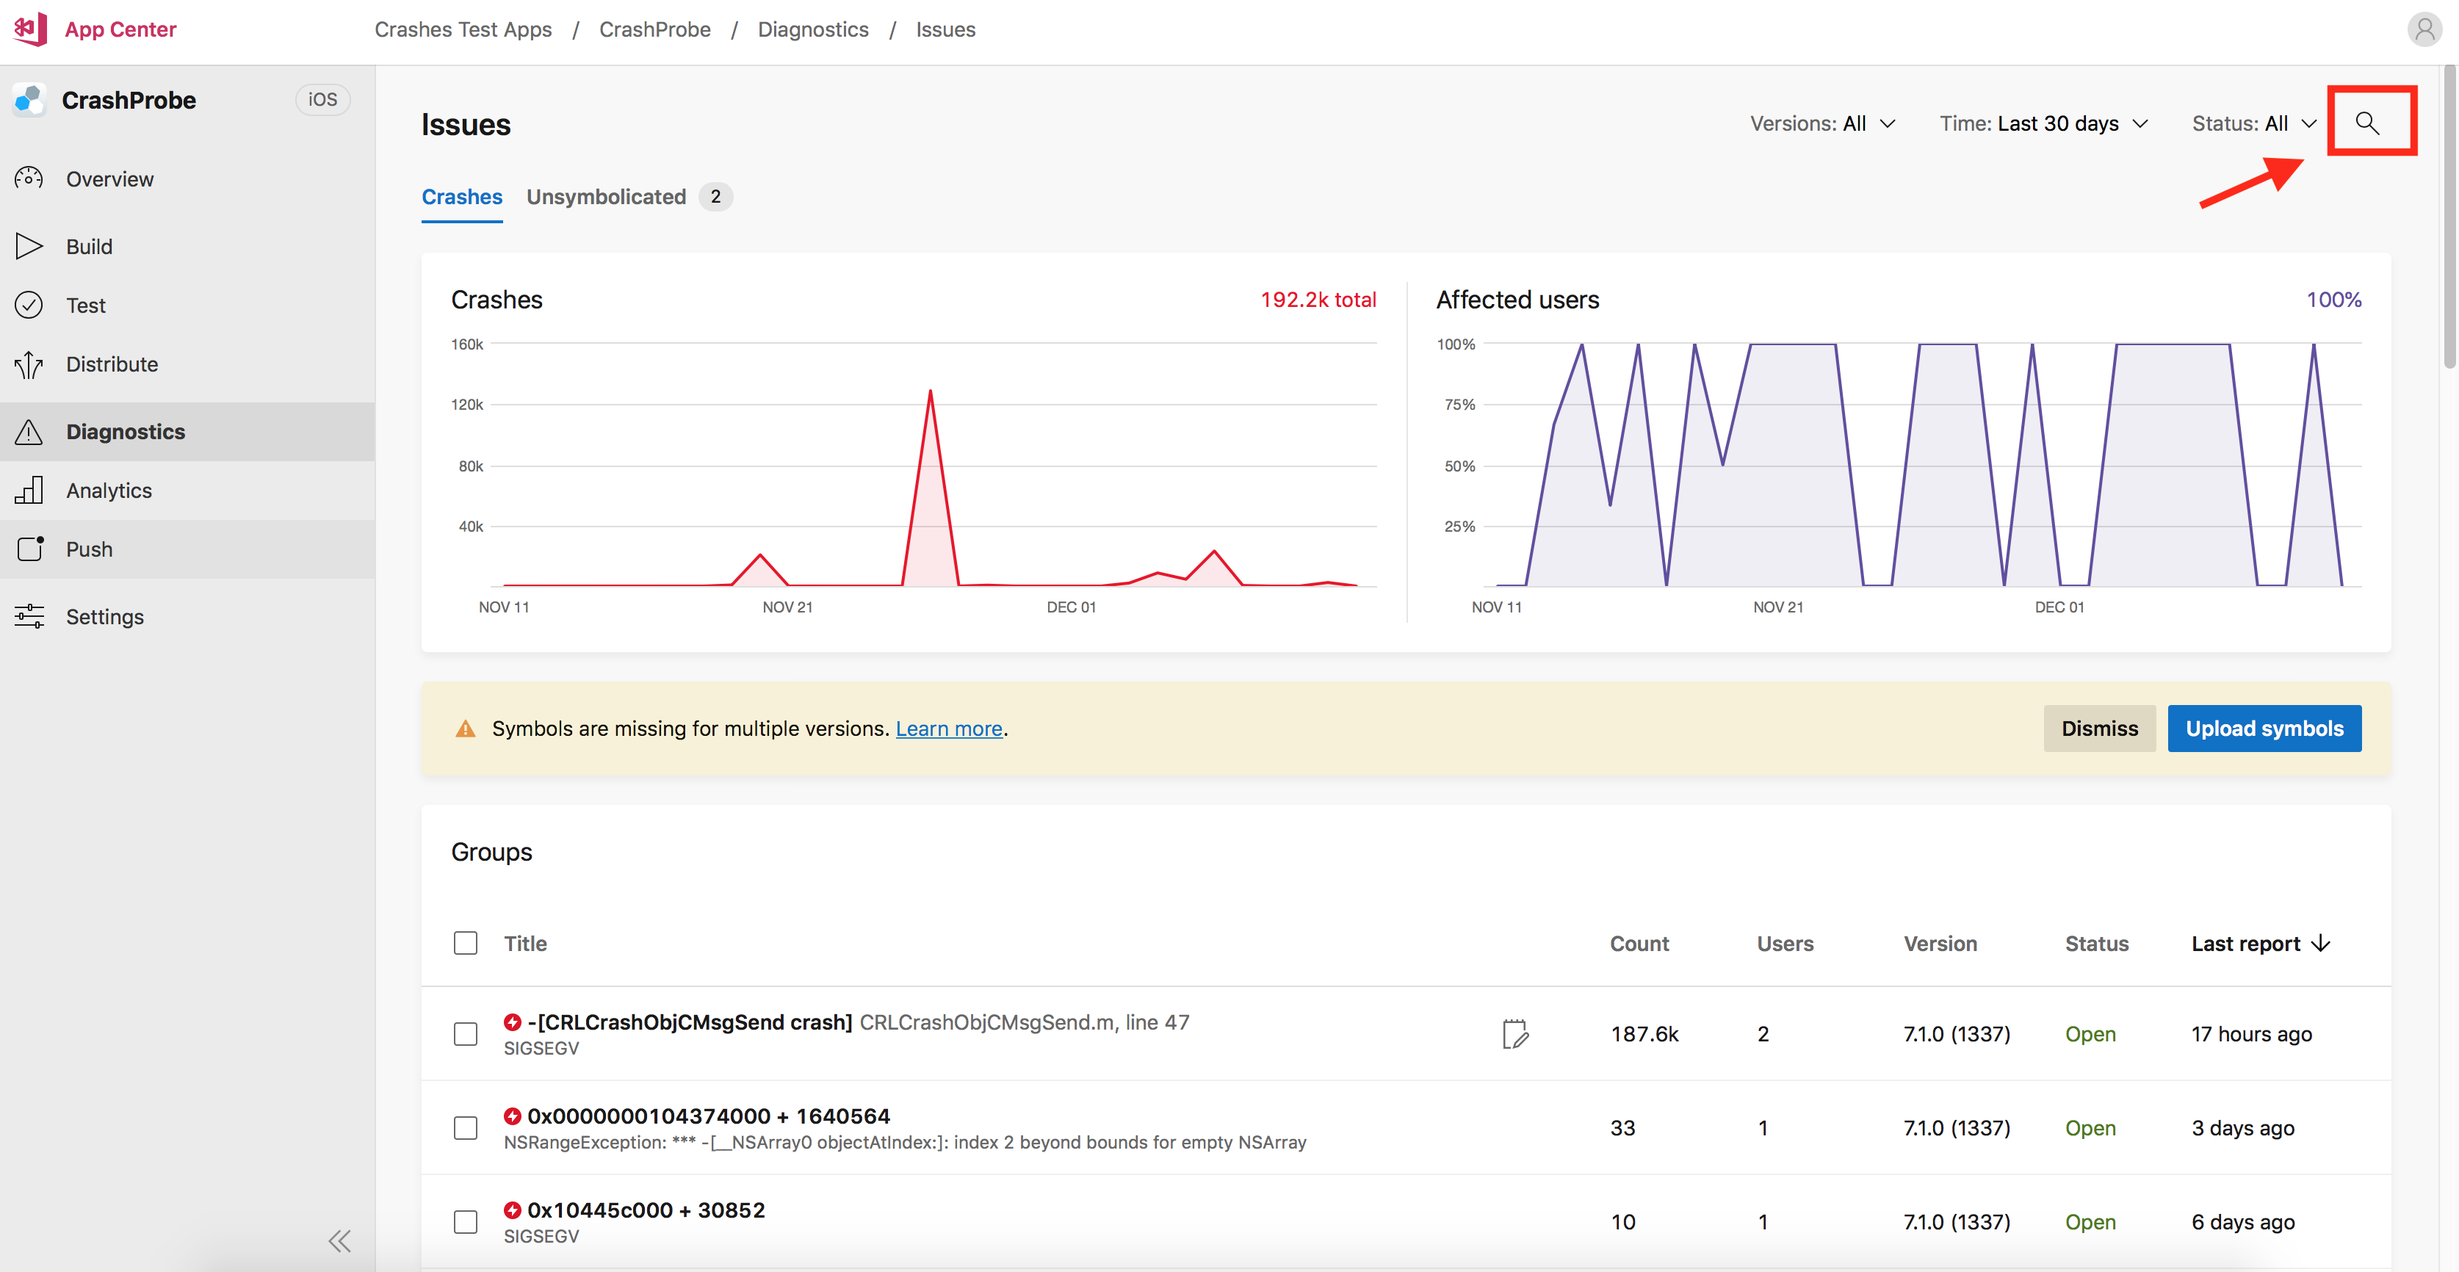
Task: Click Dismiss button for missing symbols warning
Action: coord(2099,727)
